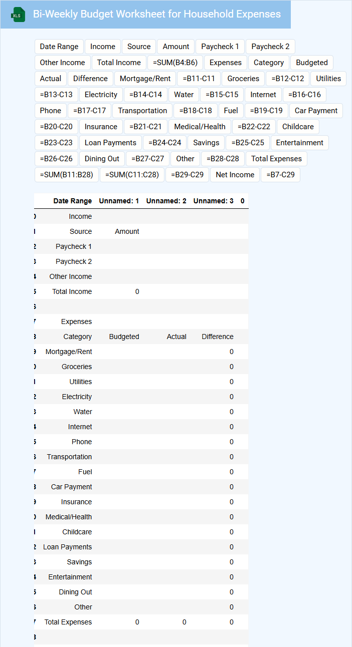
Task: Click the Dining Out table row label
Action: coord(75,592)
